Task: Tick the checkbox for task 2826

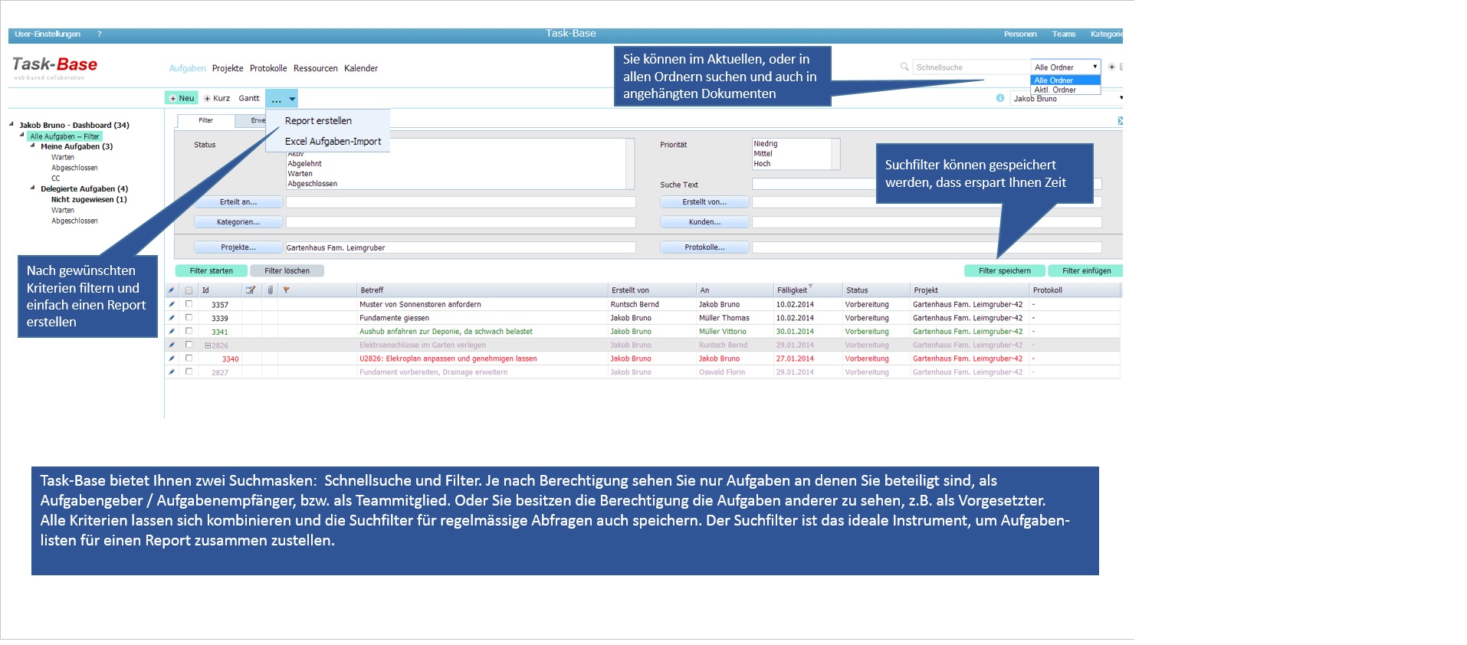Action: (x=189, y=345)
